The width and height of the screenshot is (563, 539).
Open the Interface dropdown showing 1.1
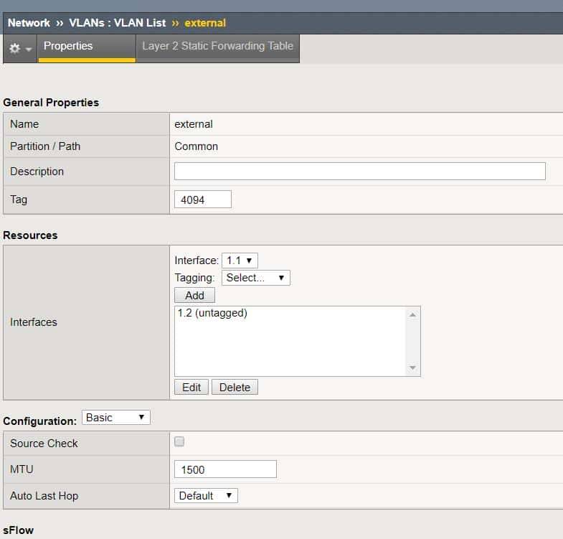pyautogui.click(x=240, y=261)
